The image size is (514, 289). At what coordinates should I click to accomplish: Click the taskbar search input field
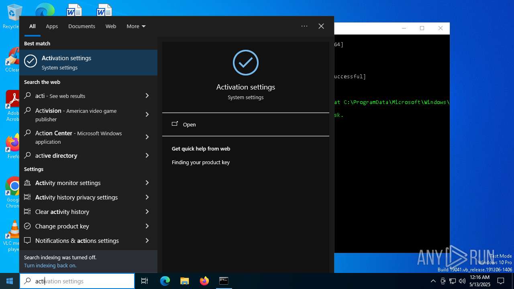pos(77,281)
